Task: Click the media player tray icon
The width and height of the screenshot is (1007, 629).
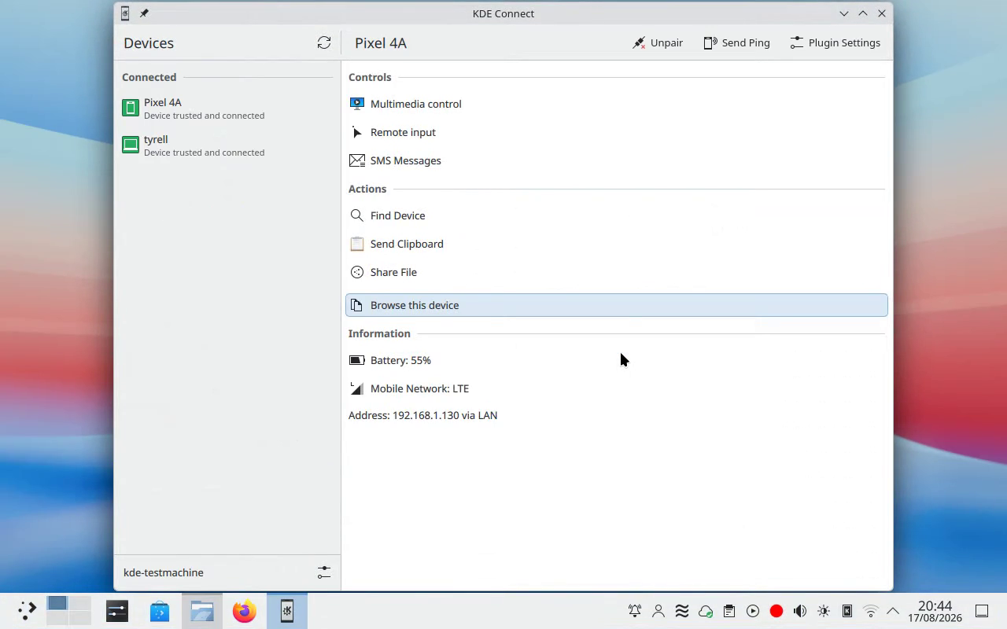Action: [x=753, y=611]
